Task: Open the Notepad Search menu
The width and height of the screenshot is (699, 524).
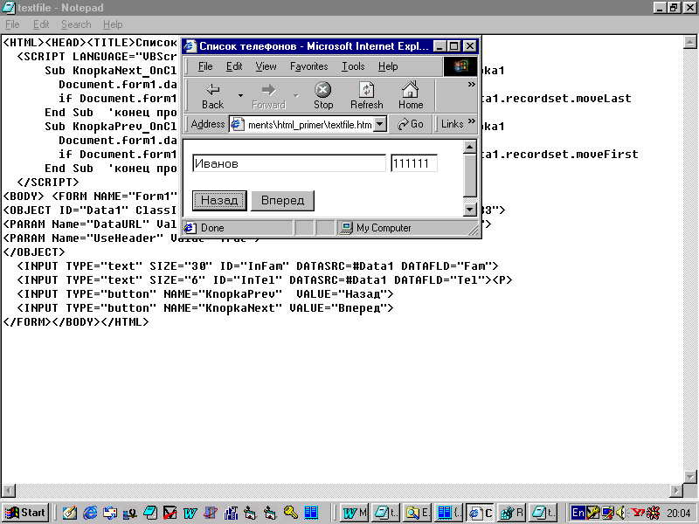Action: [76, 24]
